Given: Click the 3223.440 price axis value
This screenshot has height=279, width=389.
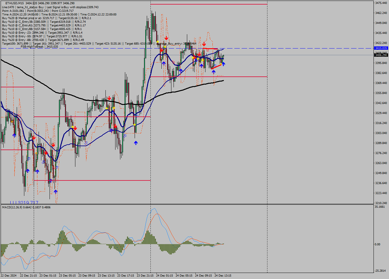Looking at the screenshot, I should [x=381, y=193].
